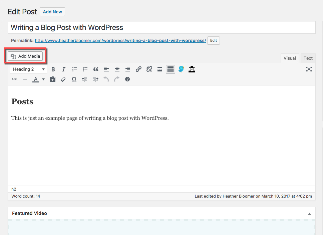Apply the text color A

[x=36, y=79]
